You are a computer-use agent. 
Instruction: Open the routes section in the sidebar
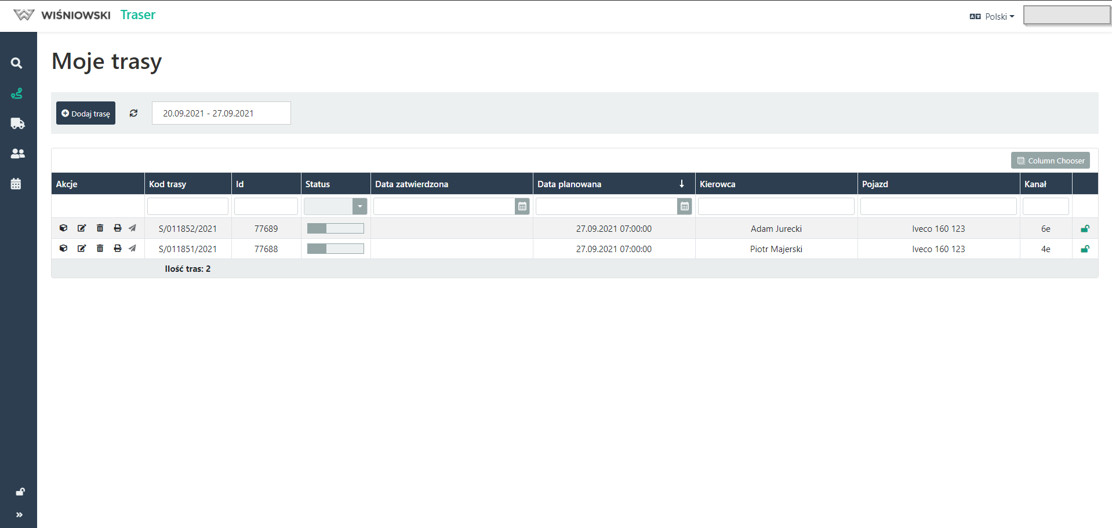click(x=17, y=93)
